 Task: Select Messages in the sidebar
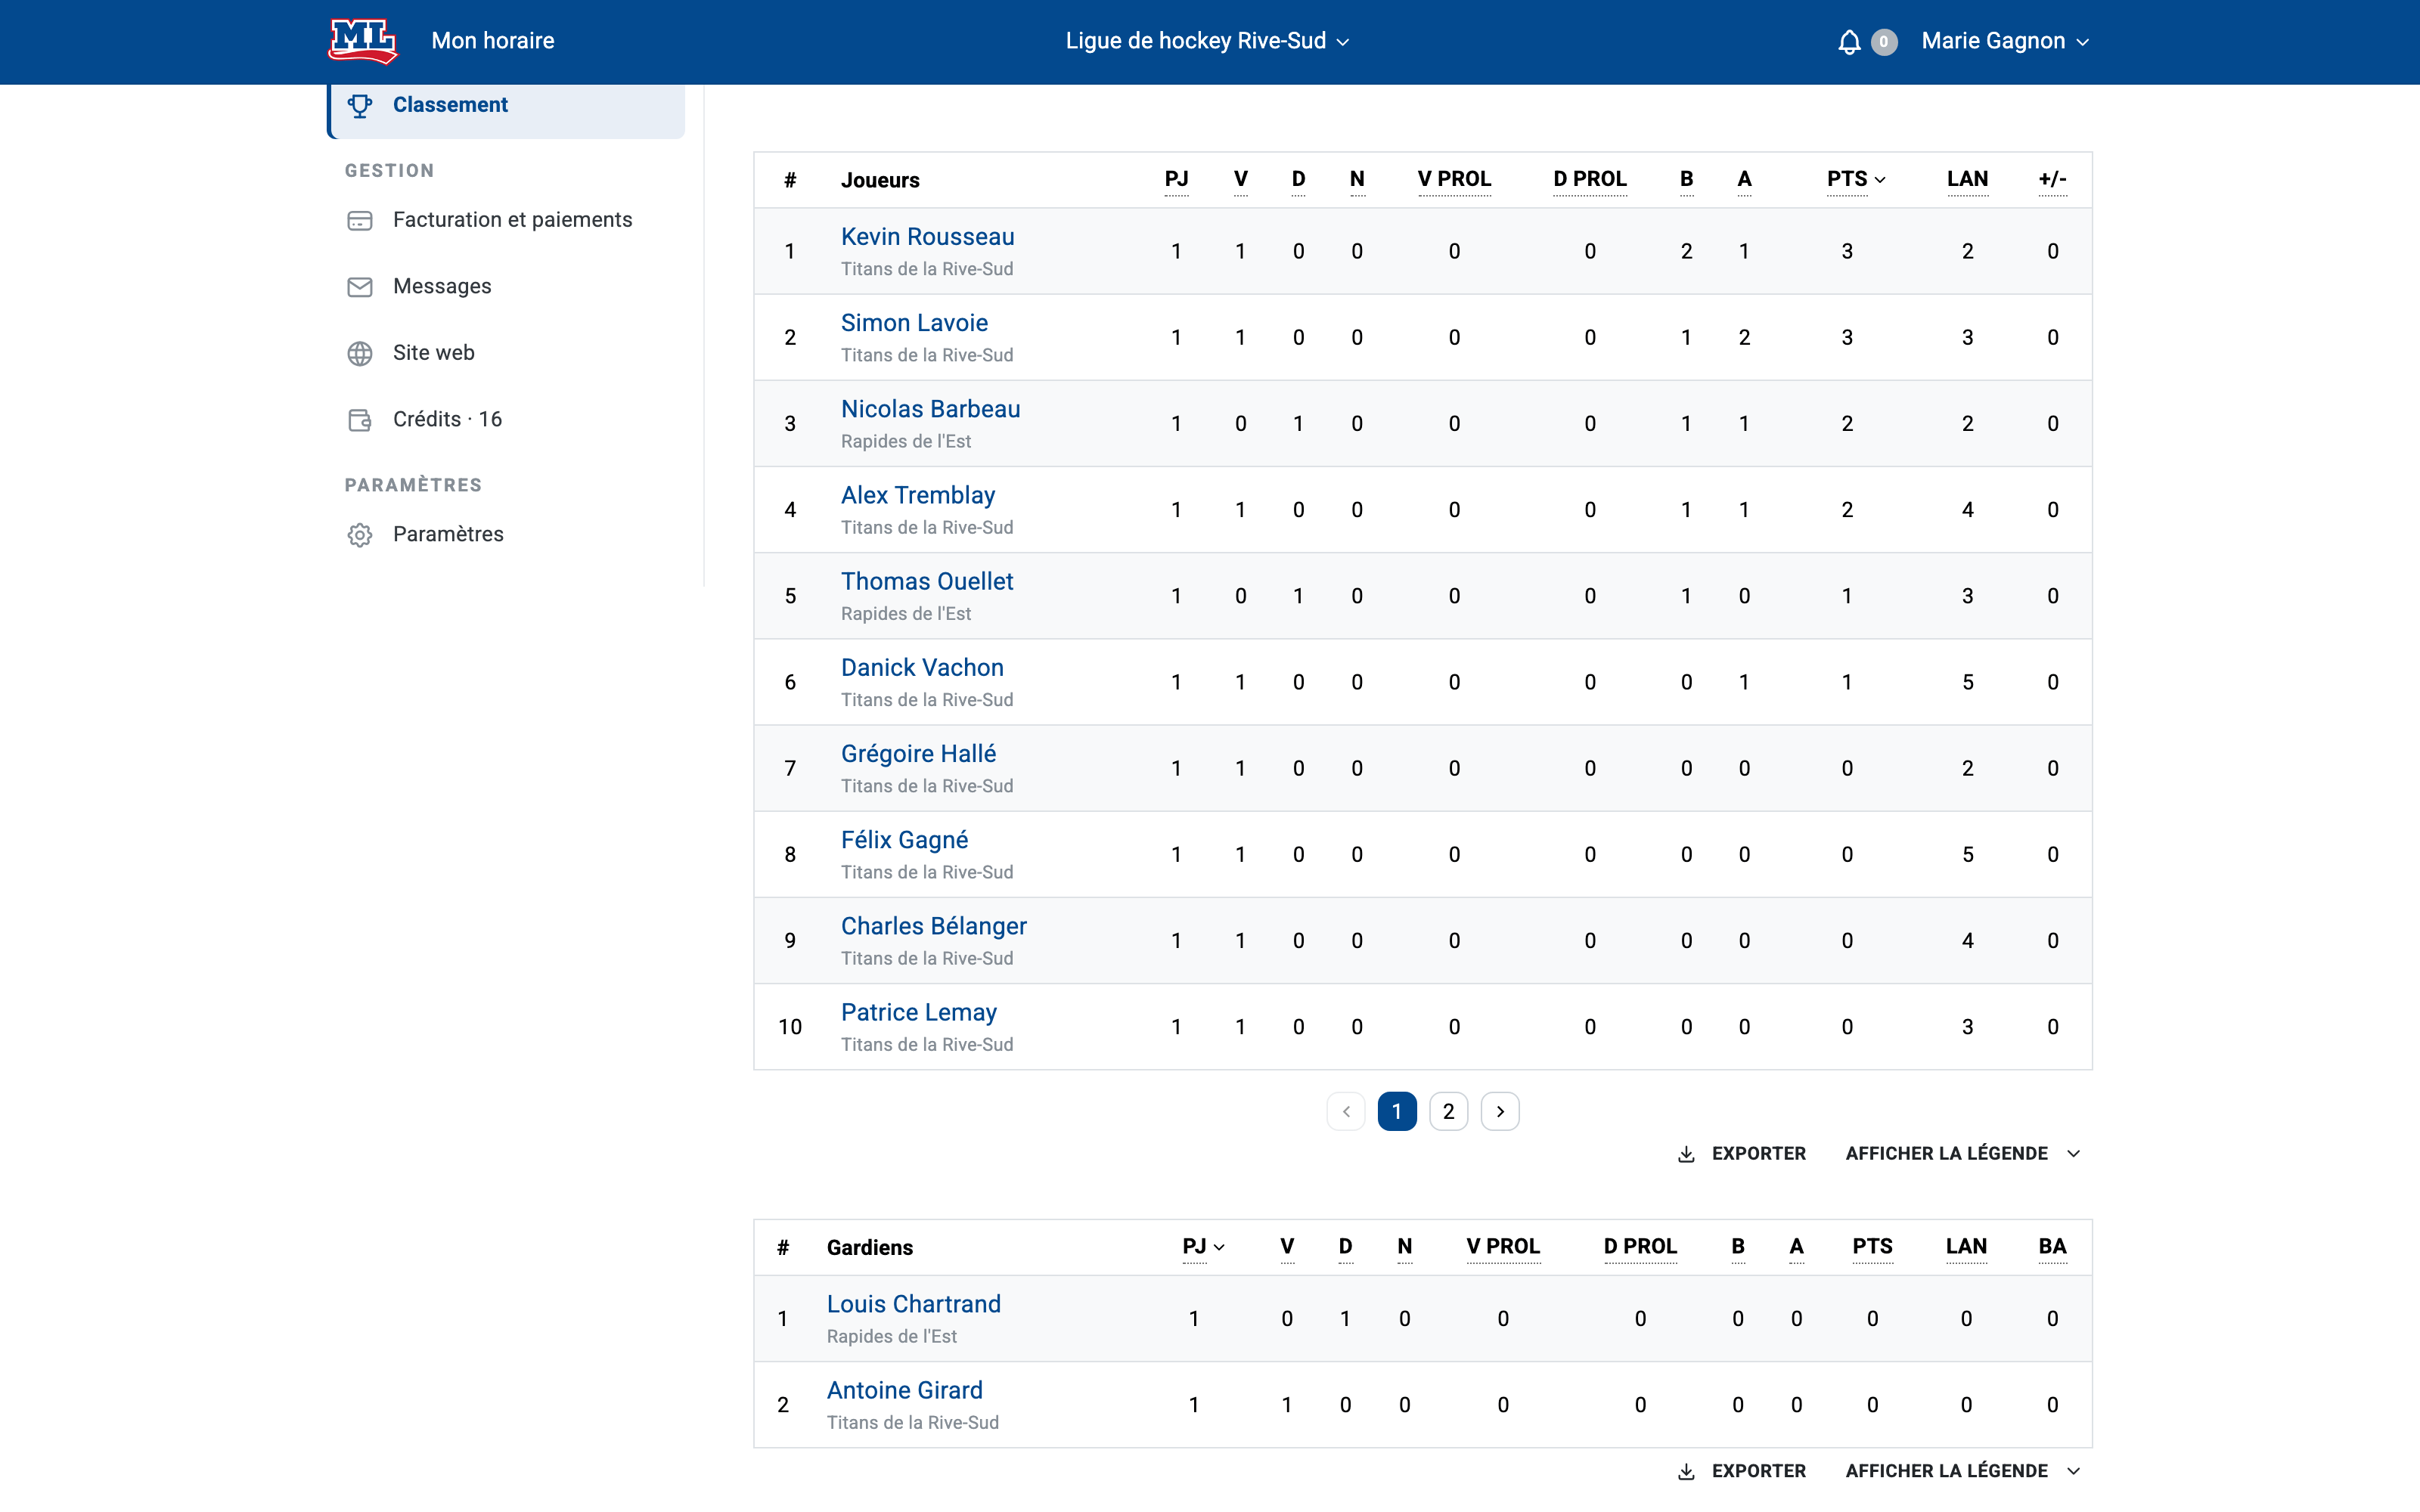442,287
